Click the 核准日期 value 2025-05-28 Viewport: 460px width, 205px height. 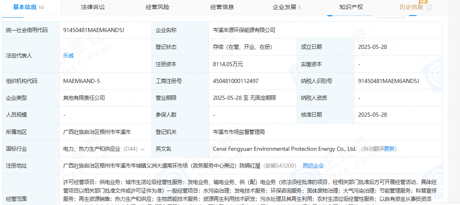373,115
